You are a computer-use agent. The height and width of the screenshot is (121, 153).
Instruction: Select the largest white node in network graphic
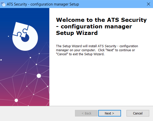39,76
